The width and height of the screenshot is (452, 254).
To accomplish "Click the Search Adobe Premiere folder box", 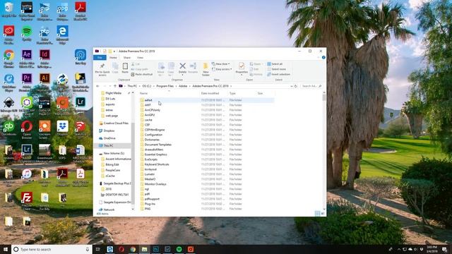I will (x=311, y=86).
